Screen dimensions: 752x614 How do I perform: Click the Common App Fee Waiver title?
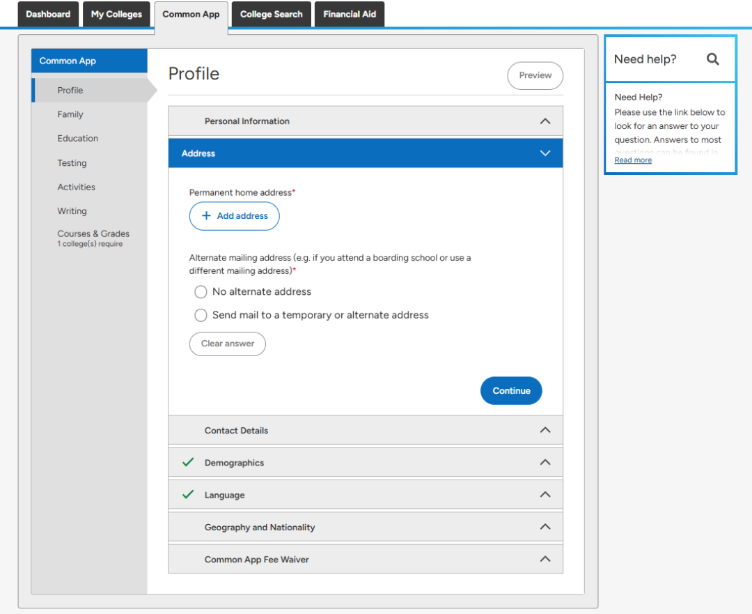click(256, 559)
